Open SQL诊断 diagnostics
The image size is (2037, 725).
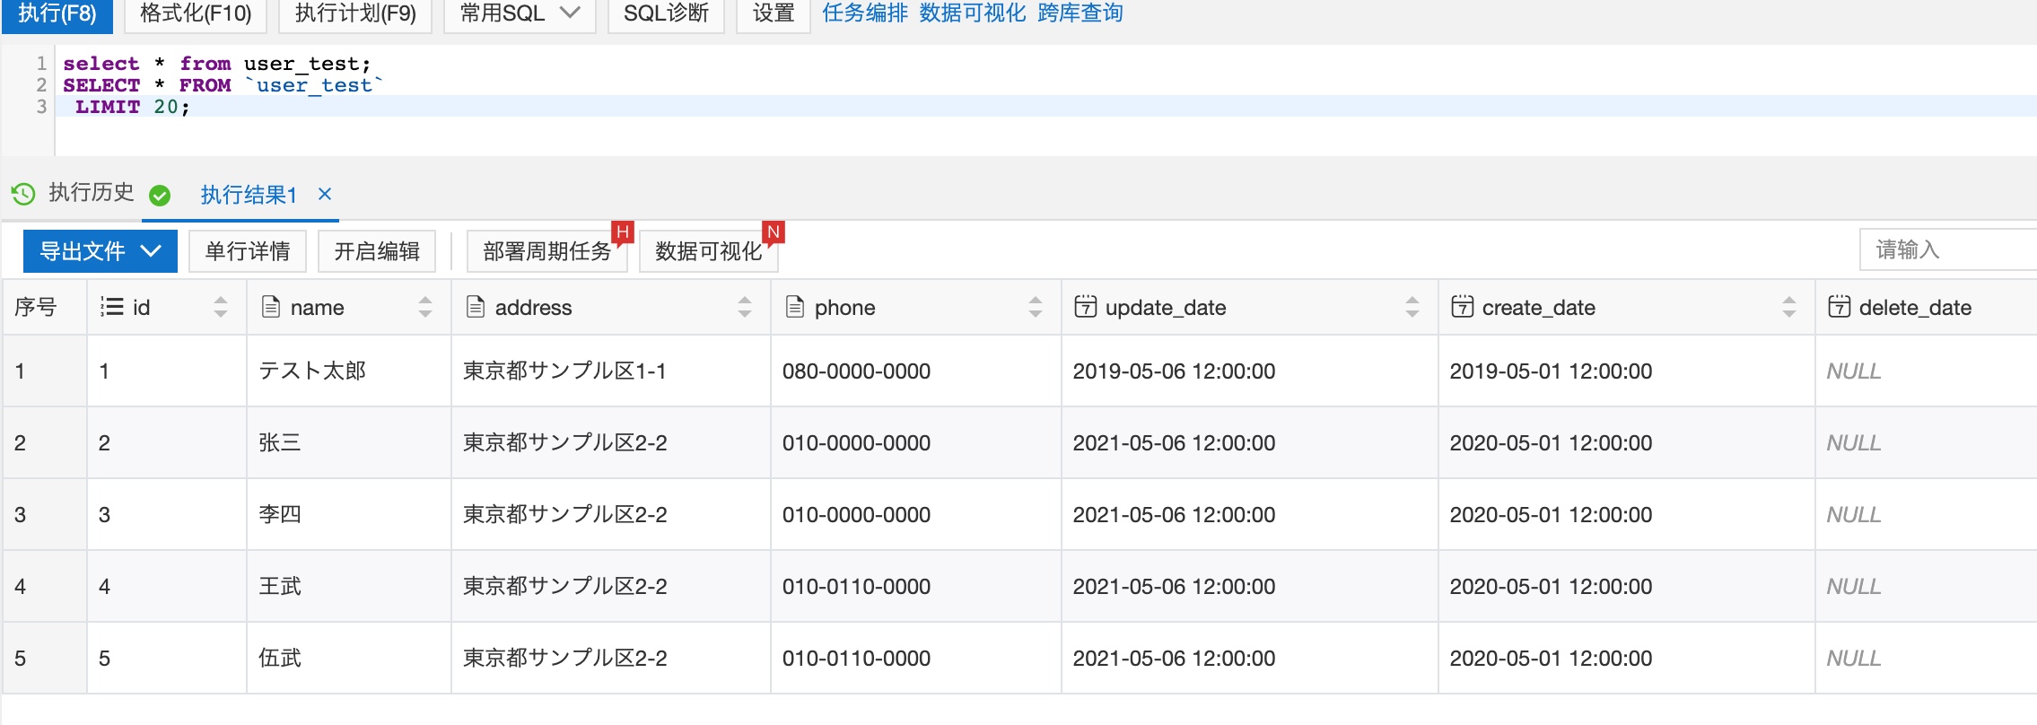tap(666, 14)
